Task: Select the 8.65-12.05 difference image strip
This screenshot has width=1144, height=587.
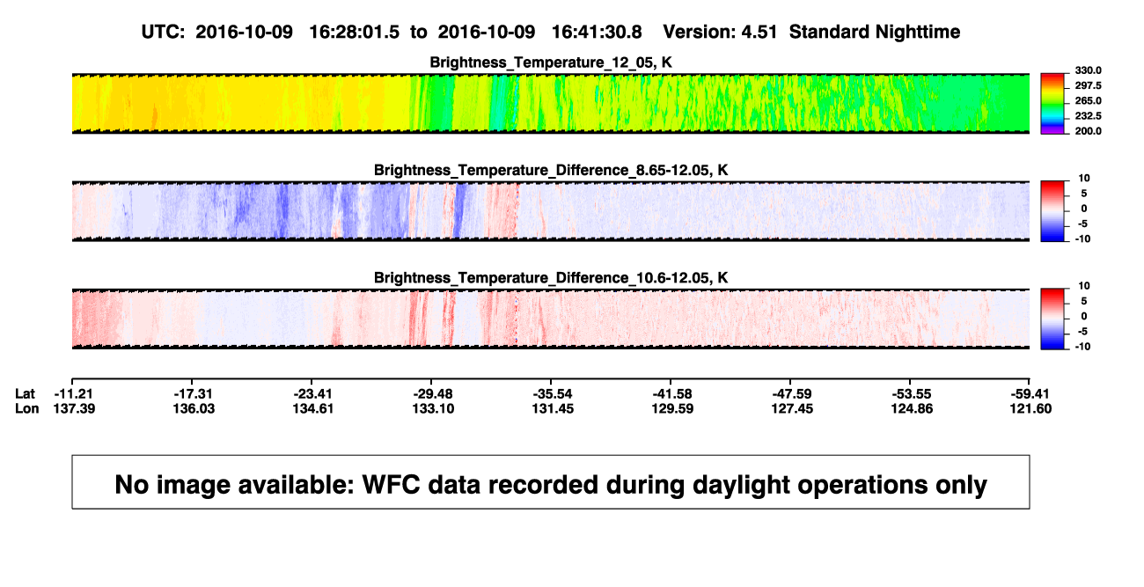Action: click(550, 211)
